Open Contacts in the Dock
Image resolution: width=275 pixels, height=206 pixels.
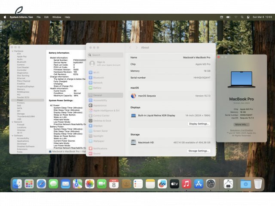coord(126,184)
